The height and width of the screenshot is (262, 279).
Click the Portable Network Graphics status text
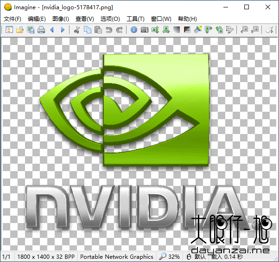(x=117, y=256)
